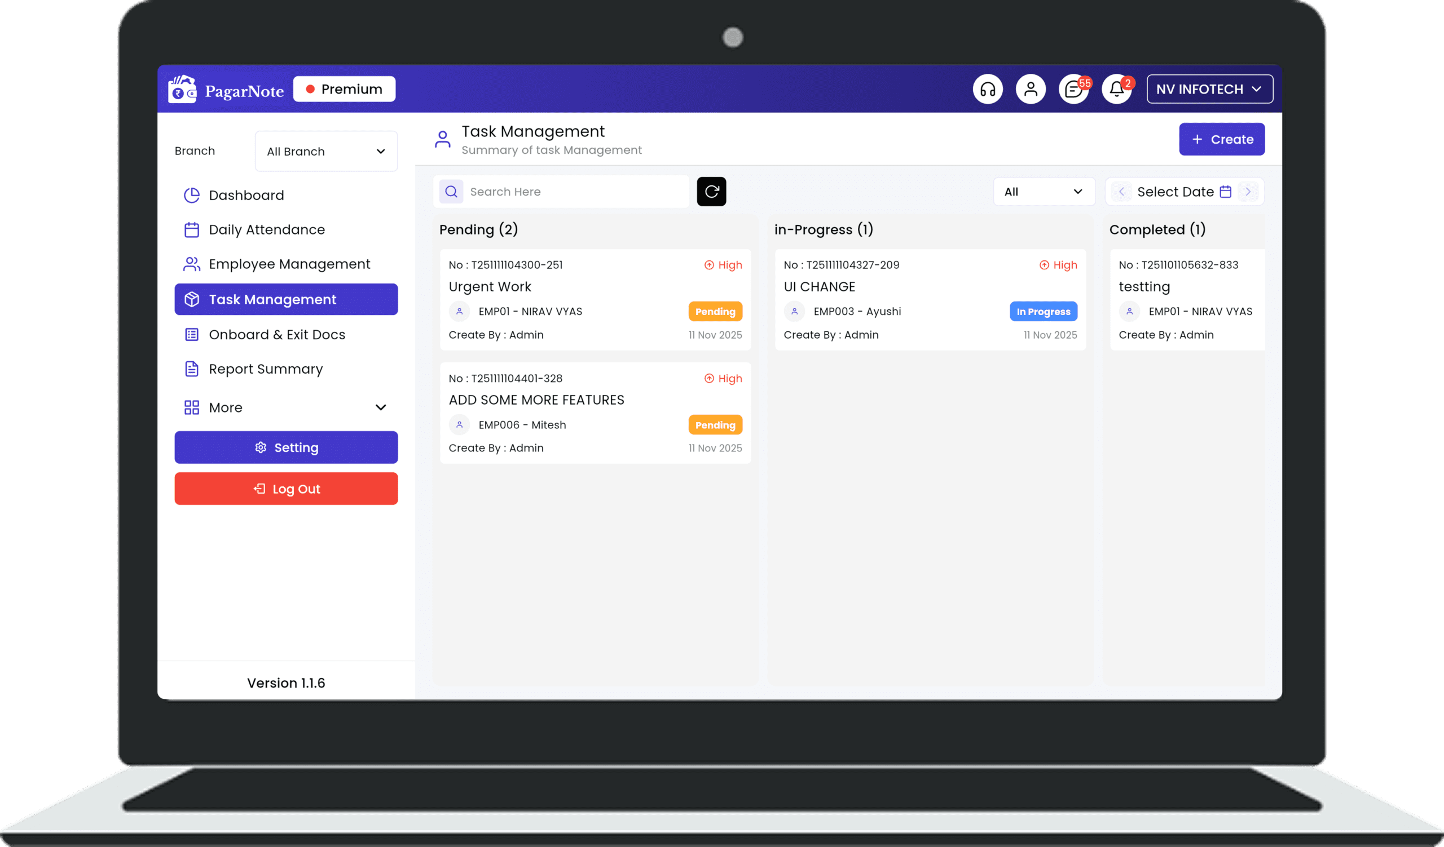Click High priority icon on ADD SOME MORE FEATURES

[709, 378]
